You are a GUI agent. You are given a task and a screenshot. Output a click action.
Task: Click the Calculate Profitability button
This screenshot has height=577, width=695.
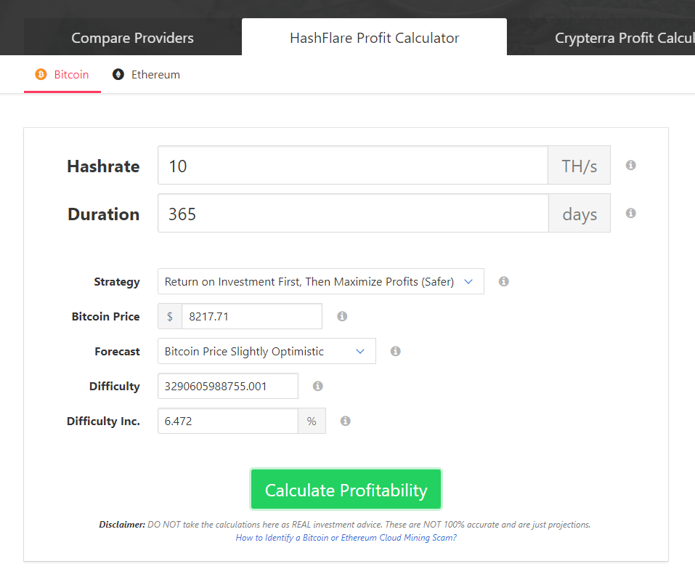(346, 490)
